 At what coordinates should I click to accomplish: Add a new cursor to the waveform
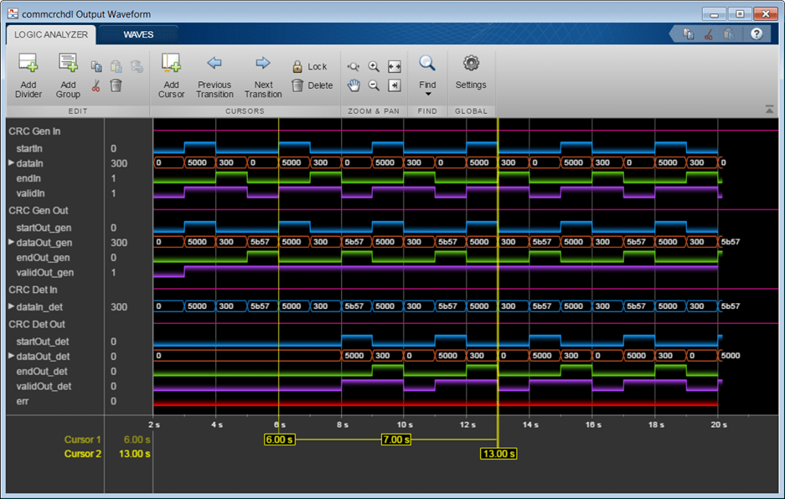click(x=171, y=64)
